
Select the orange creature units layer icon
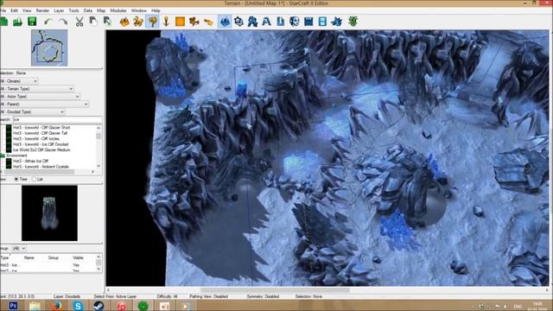pos(138,22)
